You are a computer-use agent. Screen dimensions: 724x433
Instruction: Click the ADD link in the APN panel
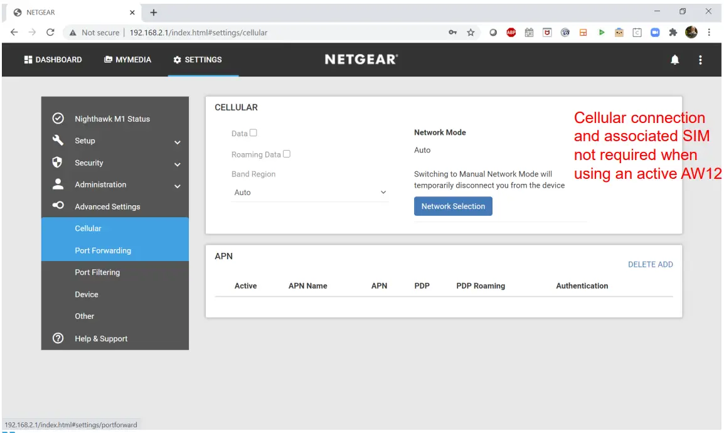(x=667, y=264)
